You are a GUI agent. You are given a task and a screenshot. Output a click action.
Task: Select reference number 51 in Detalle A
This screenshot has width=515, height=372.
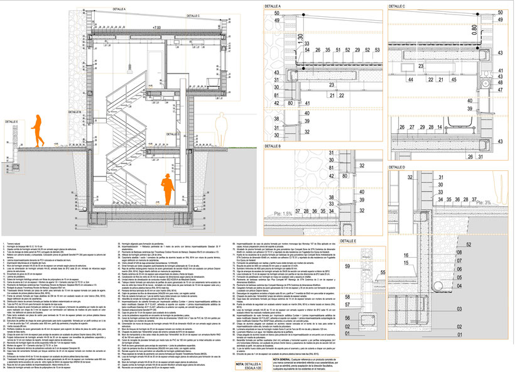(338, 50)
